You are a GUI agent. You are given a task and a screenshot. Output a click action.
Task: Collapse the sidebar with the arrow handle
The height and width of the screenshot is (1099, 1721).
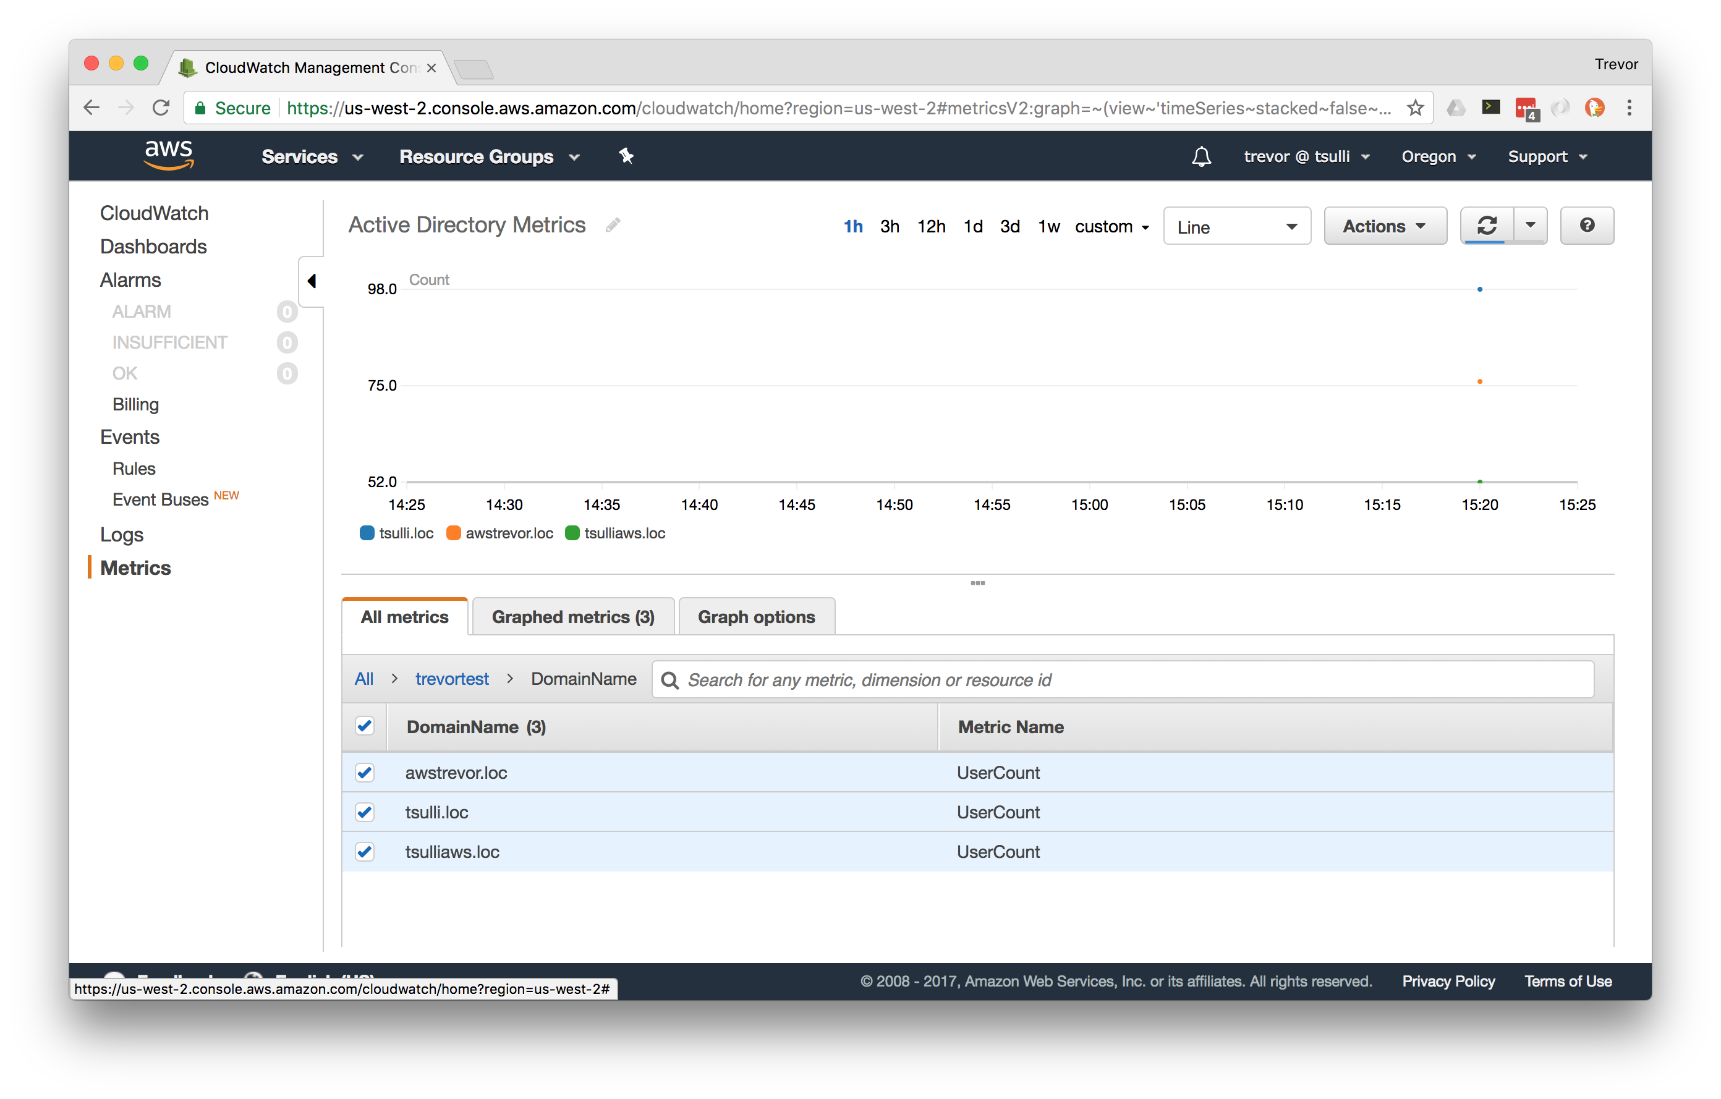[x=311, y=281]
